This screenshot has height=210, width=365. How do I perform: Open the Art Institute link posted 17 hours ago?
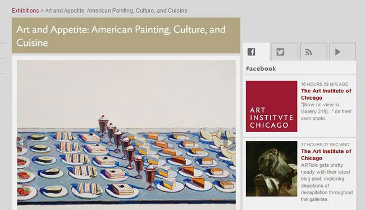[x=326, y=155]
